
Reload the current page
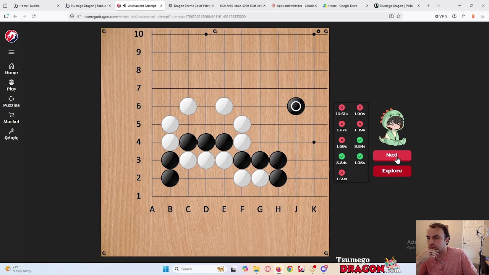(34, 16)
